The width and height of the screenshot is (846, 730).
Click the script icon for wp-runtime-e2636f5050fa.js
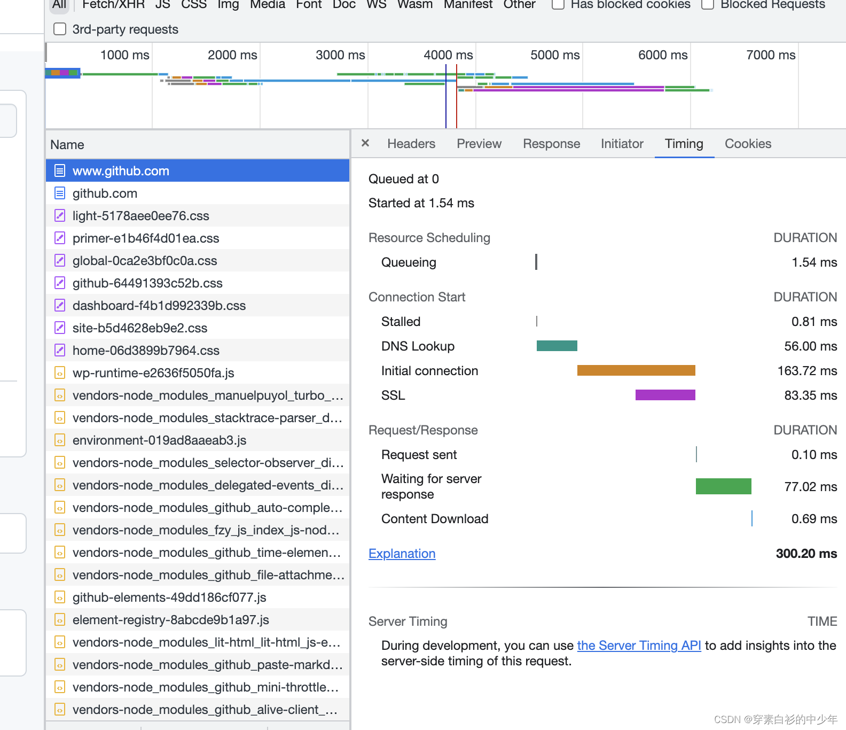(60, 373)
